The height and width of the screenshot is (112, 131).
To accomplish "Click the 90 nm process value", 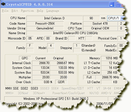I will point(91,18).
